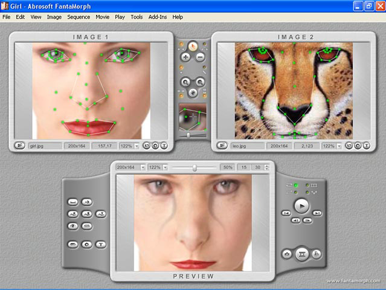The image size is (386, 290).
Task: Click the magnified eye thumbnail view
Action: [x=193, y=117]
